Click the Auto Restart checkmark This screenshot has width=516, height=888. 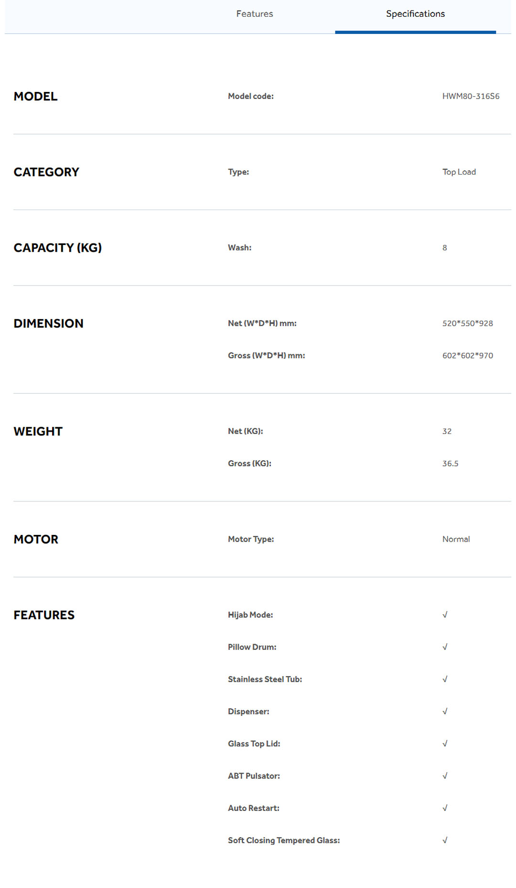(x=445, y=808)
